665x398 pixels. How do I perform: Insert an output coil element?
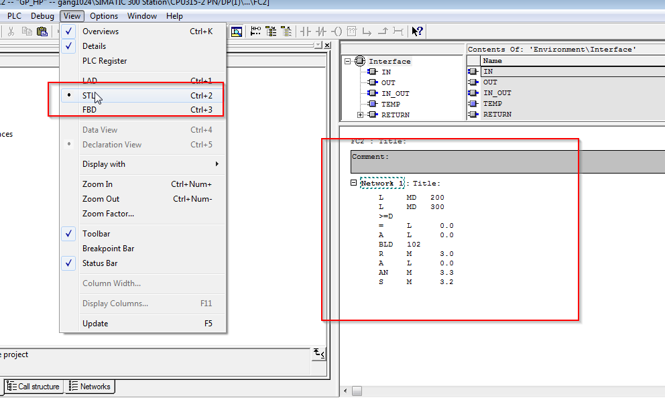[x=337, y=31]
